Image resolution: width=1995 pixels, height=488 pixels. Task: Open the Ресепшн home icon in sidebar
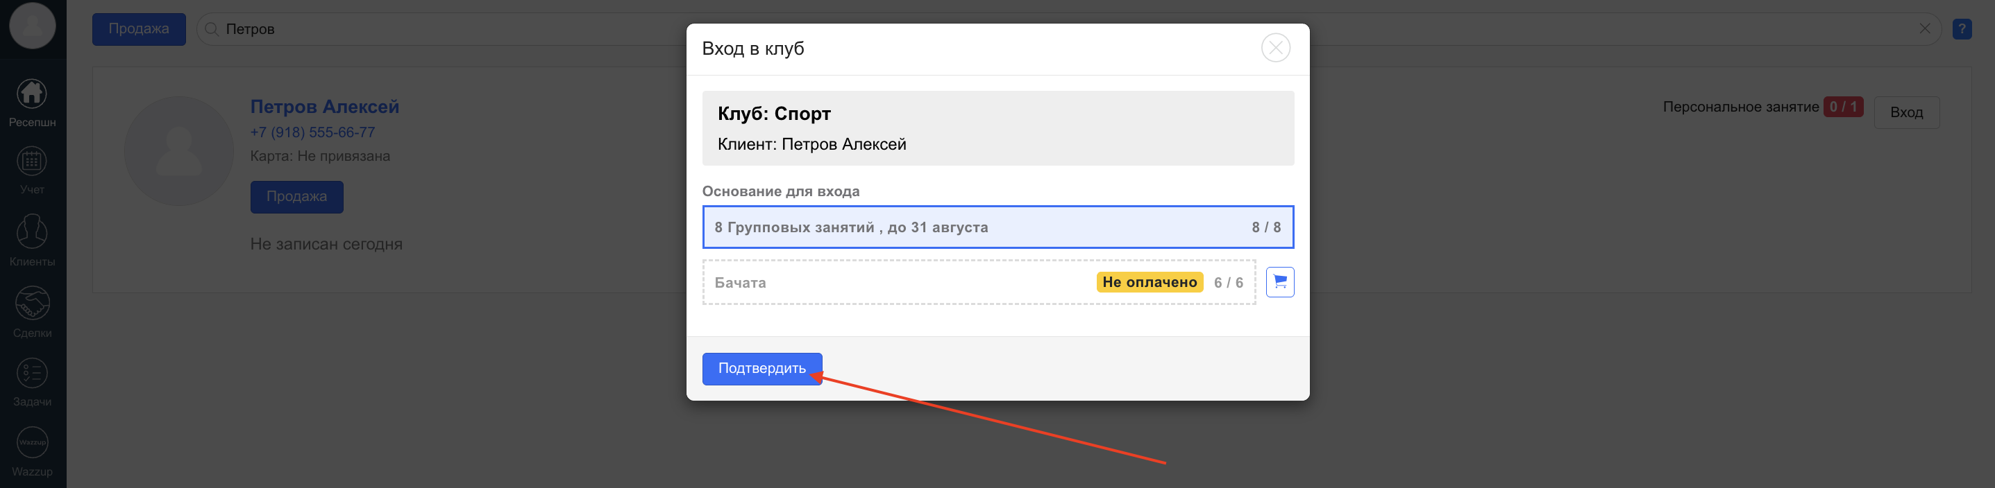(x=32, y=94)
